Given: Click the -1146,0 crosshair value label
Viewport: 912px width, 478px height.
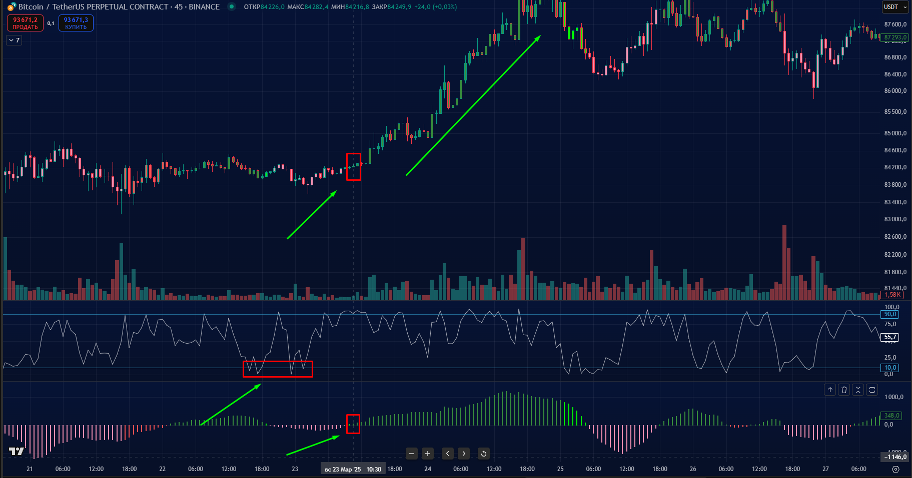Looking at the screenshot, I should click(x=895, y=457).
